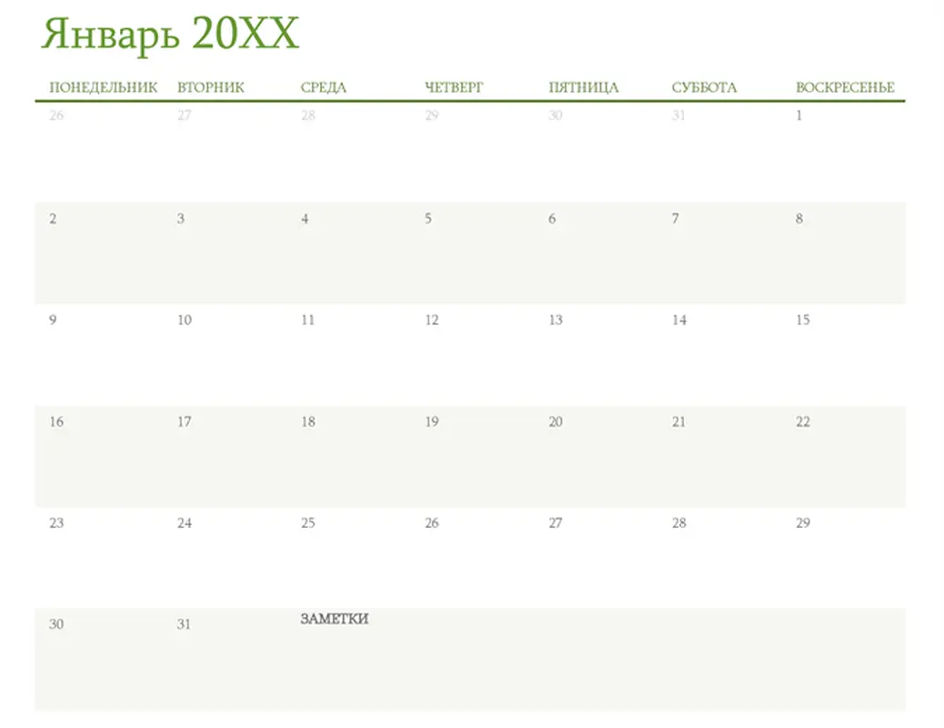
Task: Click dark date 29 in the week of 23
Action: click(x=802, y=523)
